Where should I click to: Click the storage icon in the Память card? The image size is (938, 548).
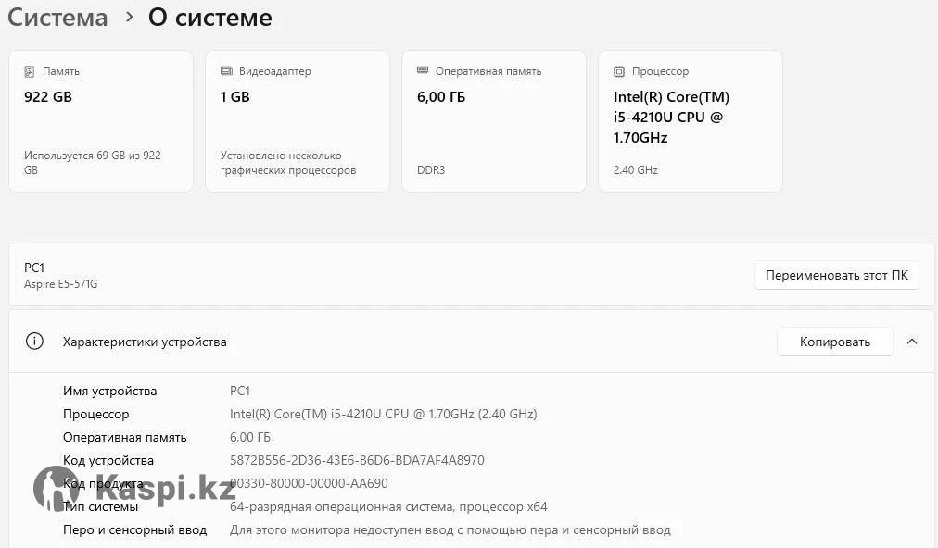tap(30, 71)
